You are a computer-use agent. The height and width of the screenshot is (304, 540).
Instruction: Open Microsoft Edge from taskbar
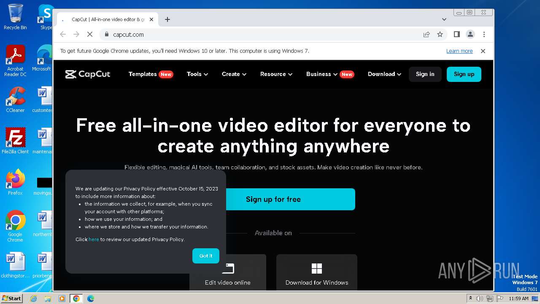tap(90, 299)
